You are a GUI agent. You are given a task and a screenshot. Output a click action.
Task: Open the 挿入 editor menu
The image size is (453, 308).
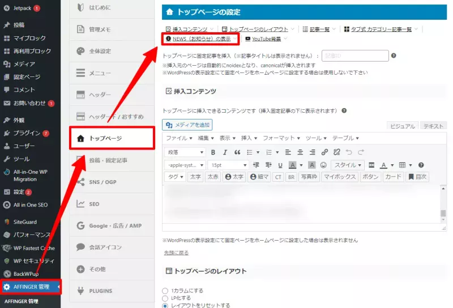pyautogui.click(x=249, y=138)
